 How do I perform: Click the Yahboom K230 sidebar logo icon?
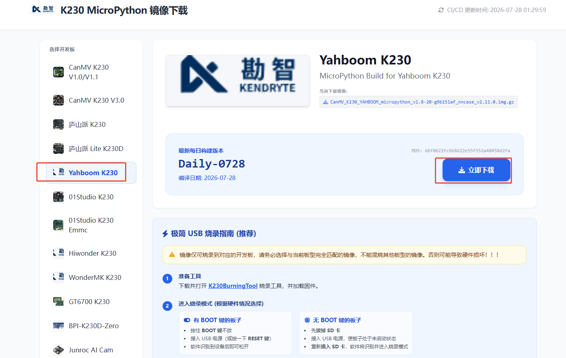[x=58, y=173]
